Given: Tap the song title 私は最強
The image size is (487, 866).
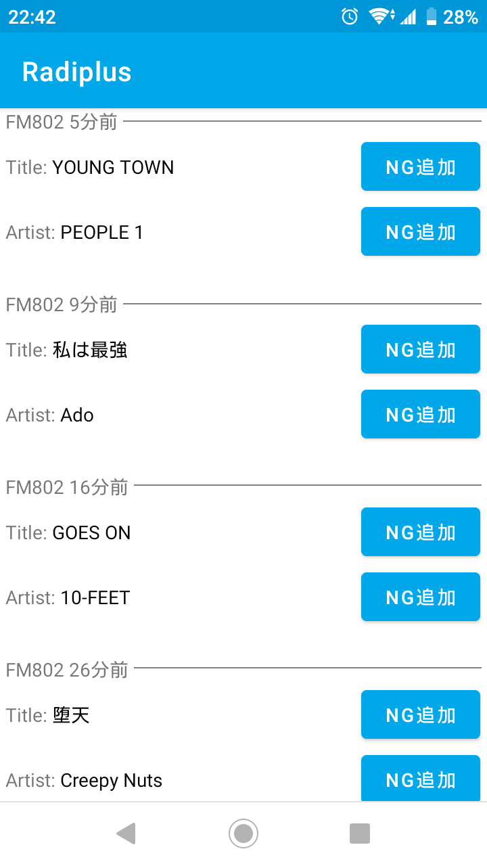Looking at the screenshot, I should (90, 350).
